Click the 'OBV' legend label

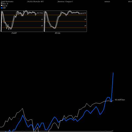(x=4, y=8)
